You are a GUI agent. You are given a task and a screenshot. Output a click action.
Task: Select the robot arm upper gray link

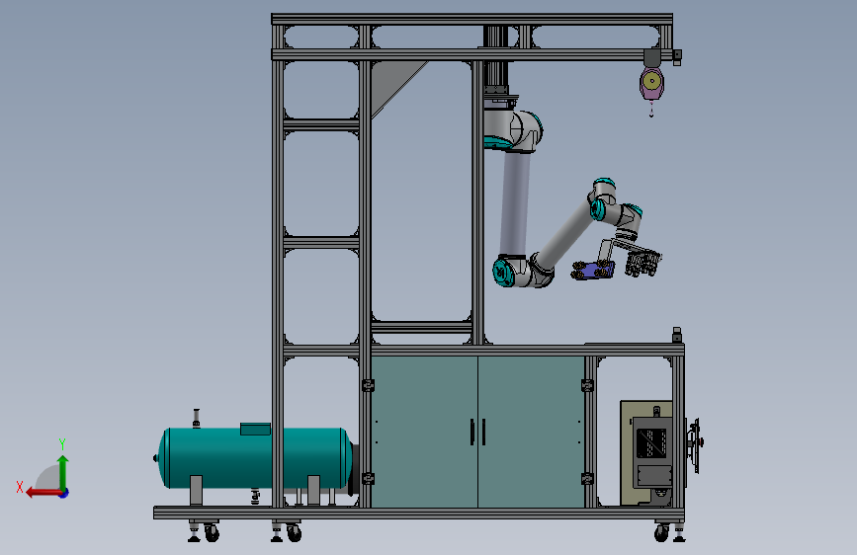tap(516, 203)
